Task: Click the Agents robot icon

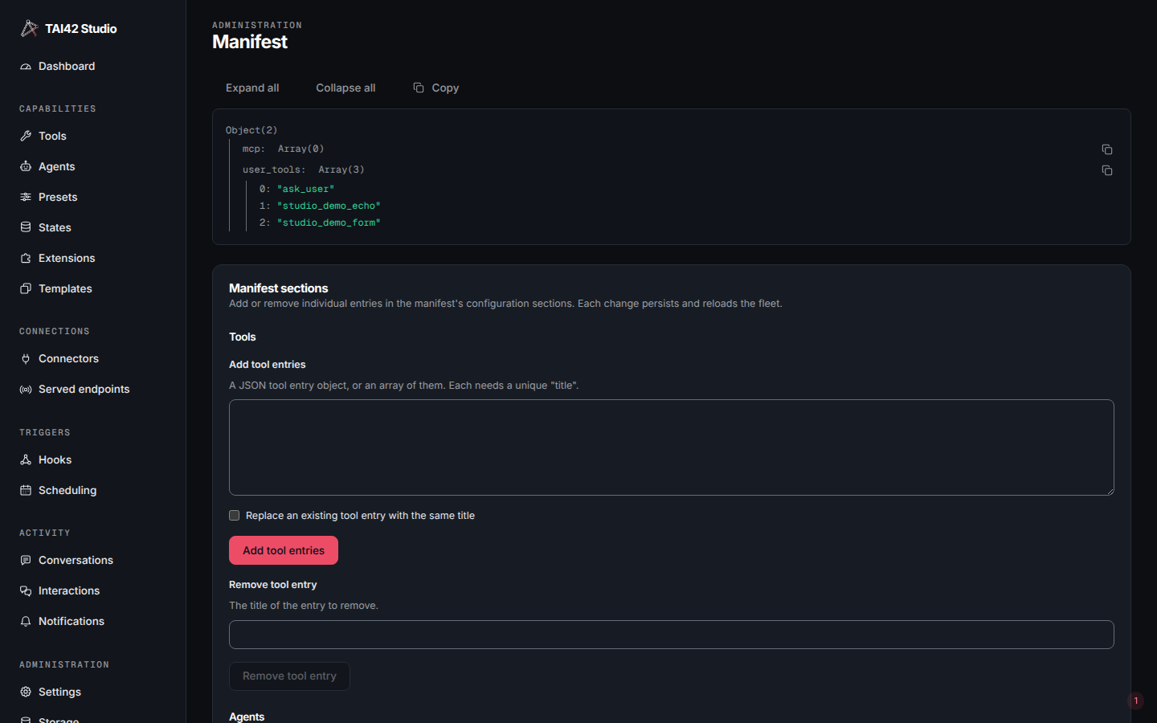Action: (26, 167)
